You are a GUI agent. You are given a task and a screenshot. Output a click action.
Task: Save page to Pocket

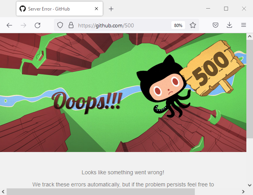(216, 25)
